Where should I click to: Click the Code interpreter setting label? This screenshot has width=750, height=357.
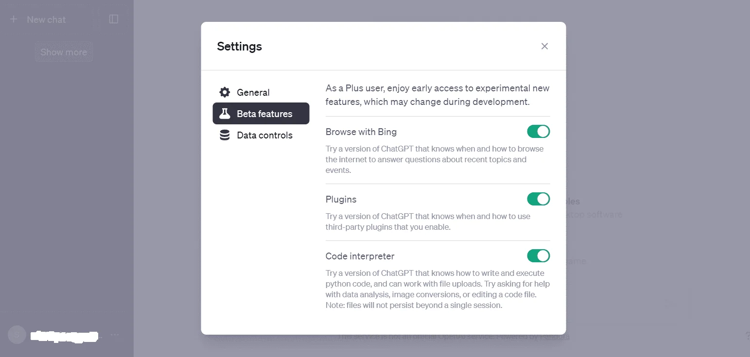tap(360, 256)
